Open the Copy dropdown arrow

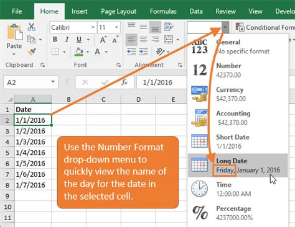40,40
